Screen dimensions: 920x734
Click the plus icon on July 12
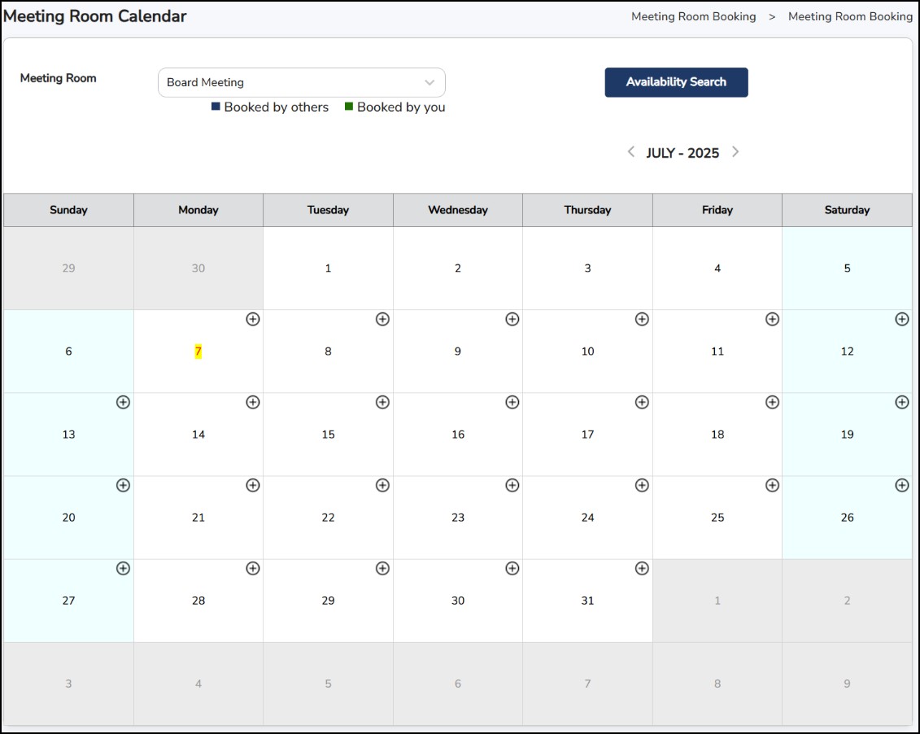click(902, 319)
